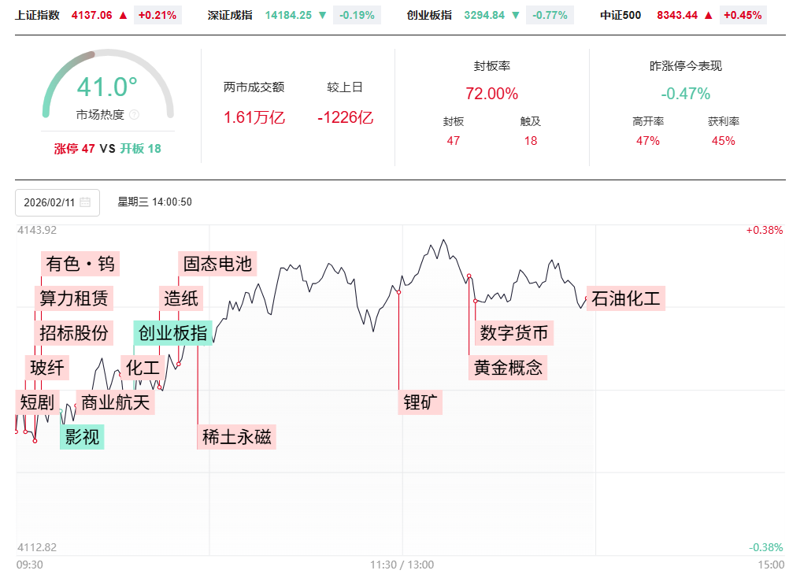
Task: Select the 算力租赁 sector marker
Action: click(75, 298)
